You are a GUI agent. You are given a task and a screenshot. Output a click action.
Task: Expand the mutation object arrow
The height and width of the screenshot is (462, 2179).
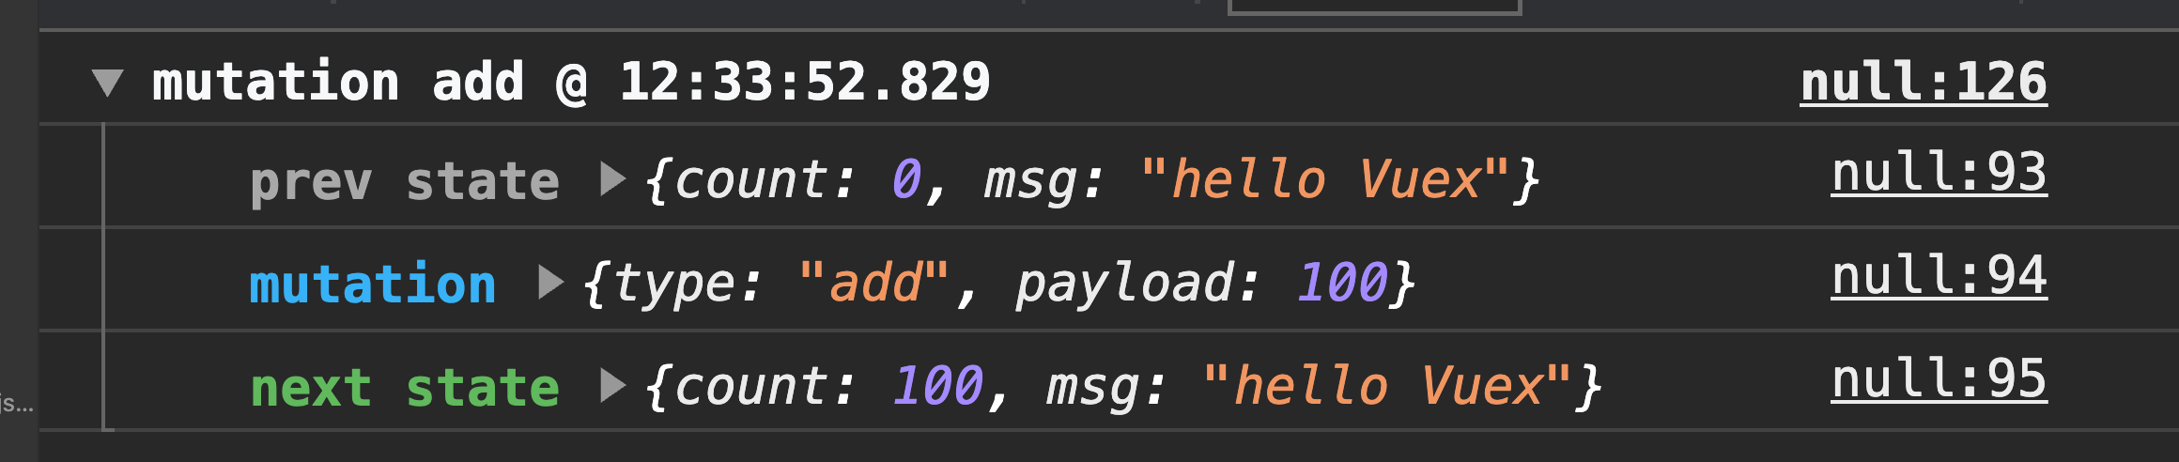click(x=550, y=282)
